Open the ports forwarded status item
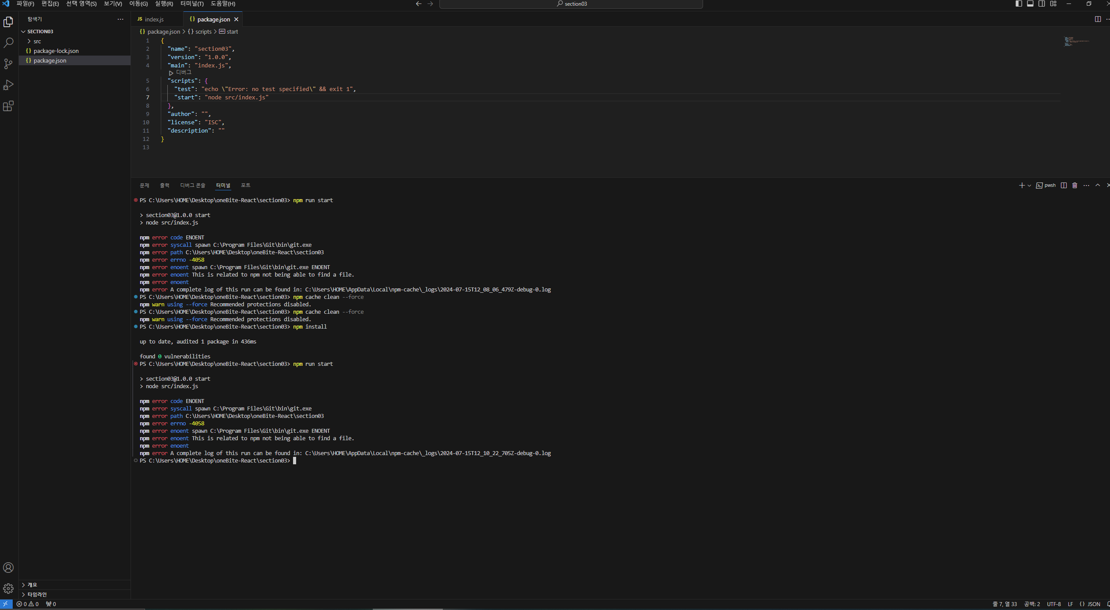Viewport: 1110px width, 610px height. (x=51, y=604)
